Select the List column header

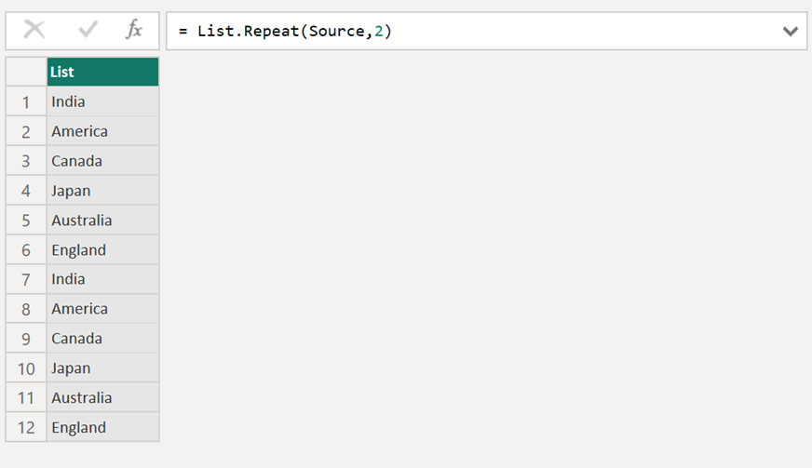click(x=102, y=72)
